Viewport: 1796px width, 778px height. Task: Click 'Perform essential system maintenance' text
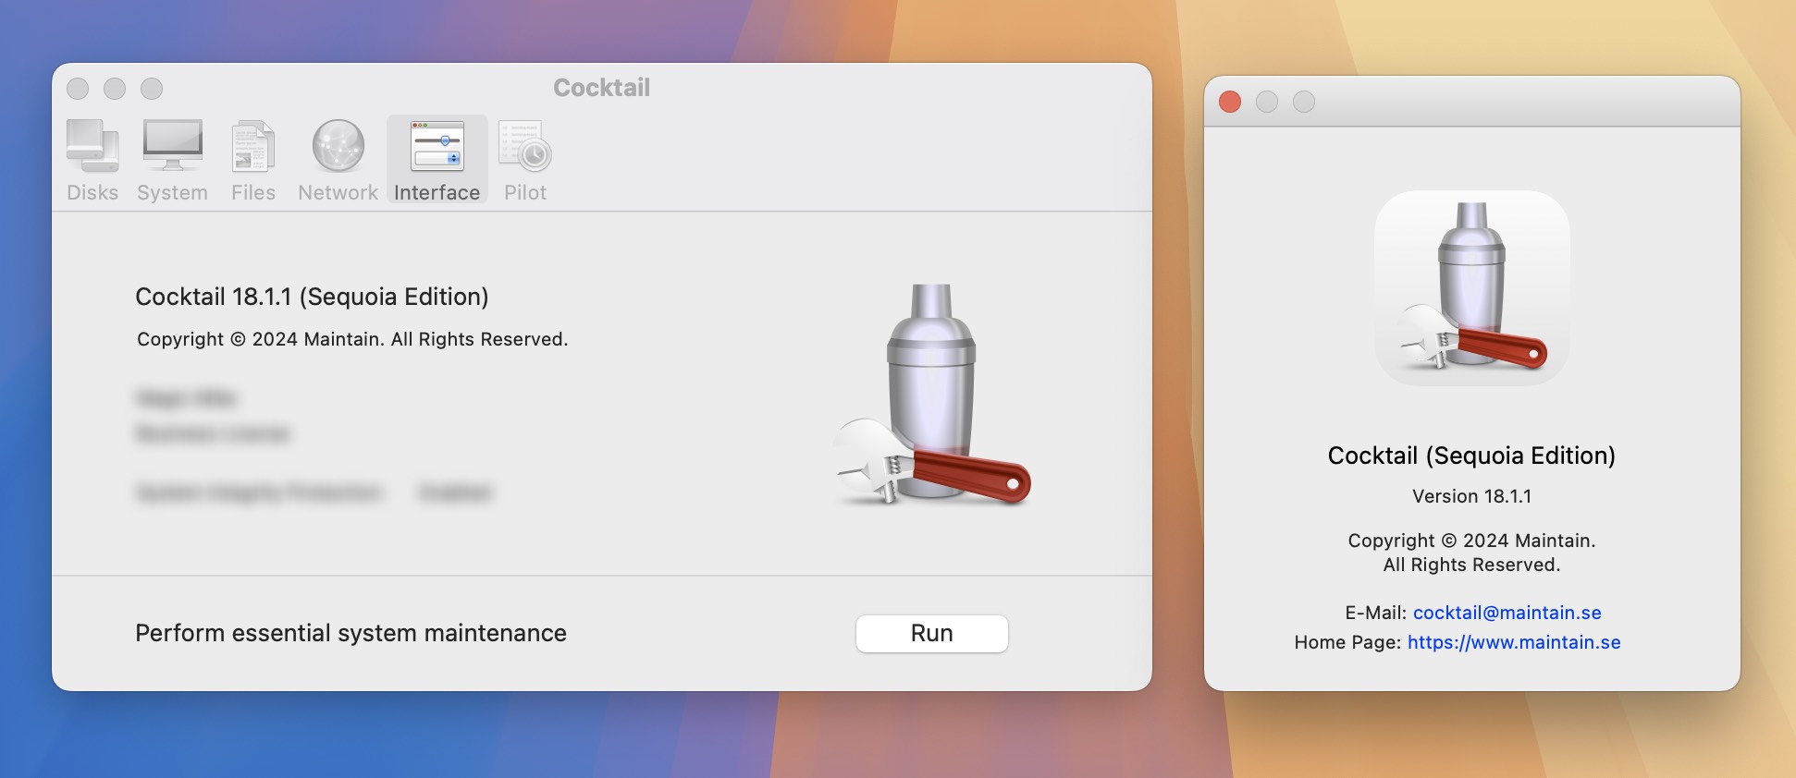(351, 633)
